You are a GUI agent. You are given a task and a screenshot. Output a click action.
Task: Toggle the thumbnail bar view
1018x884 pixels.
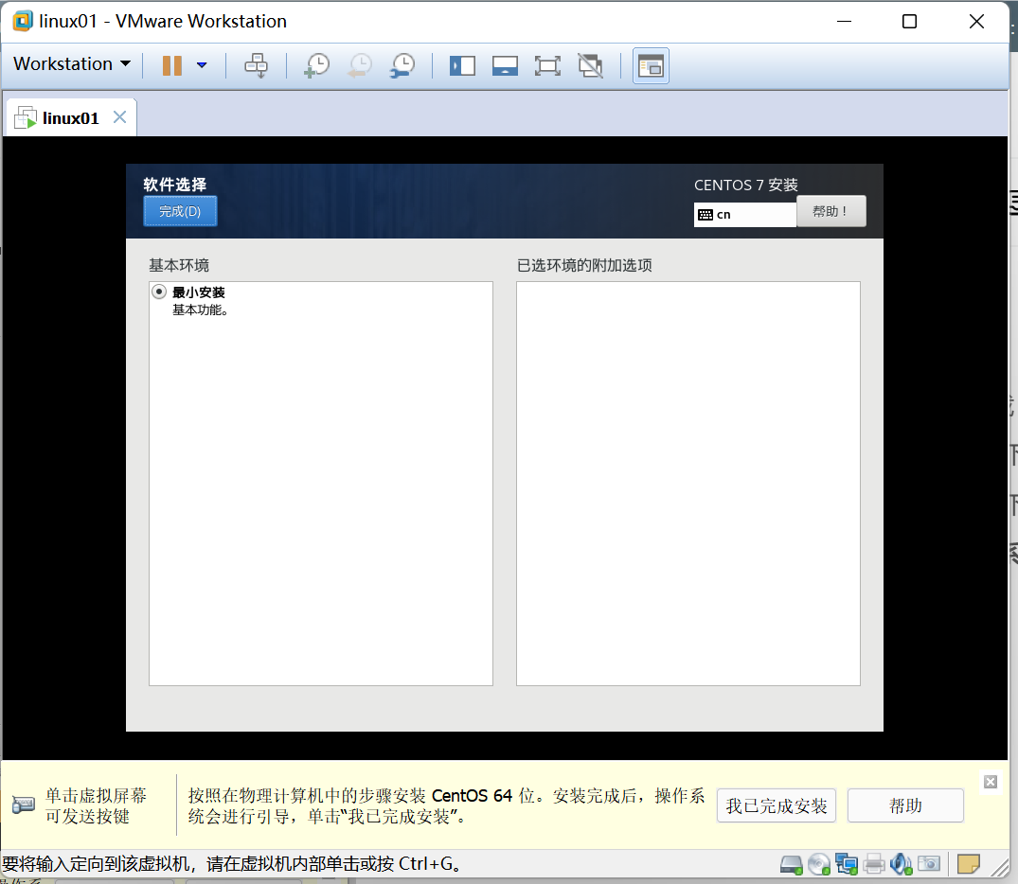(505, 65)
